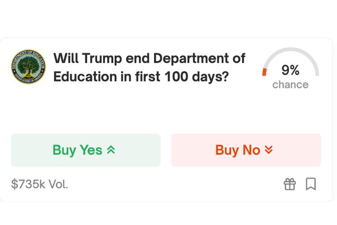The width and height of the screenshot is (337, 225).
Task: Click the red double down-chevron icon
Action: pyautogui.click(x=269, y=150)
